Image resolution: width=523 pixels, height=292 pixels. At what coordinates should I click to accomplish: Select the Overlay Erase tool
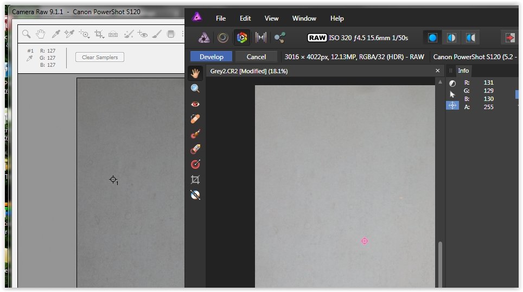coord(195,149)
